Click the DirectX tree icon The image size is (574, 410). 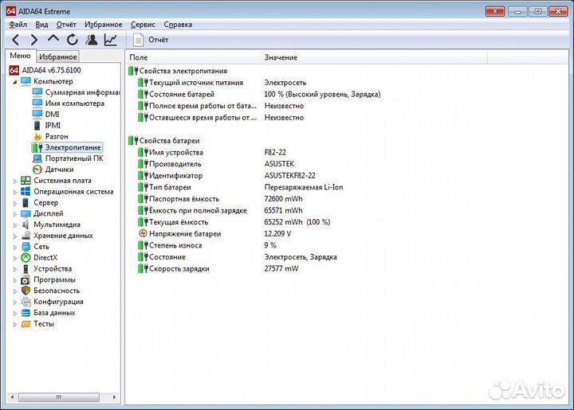(26, 257)
